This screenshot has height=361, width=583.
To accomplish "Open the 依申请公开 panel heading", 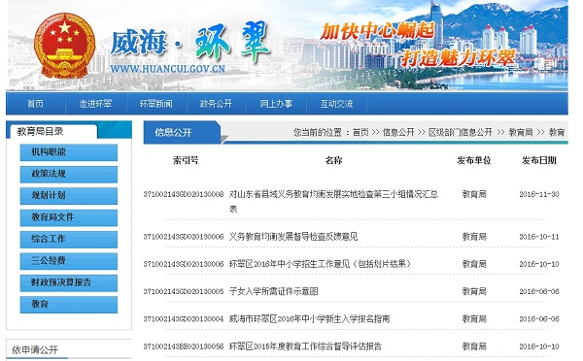I will click(35, 350).
